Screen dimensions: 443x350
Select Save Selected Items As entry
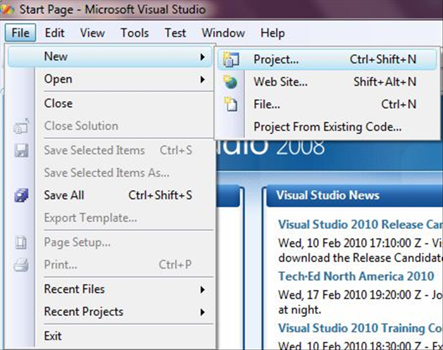point(110,173)
